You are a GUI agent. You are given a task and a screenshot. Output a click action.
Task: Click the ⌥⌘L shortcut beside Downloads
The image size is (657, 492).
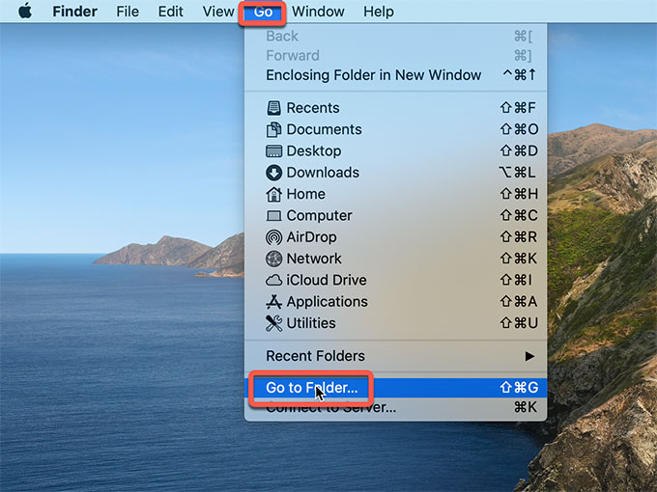[x=517, y=173]
